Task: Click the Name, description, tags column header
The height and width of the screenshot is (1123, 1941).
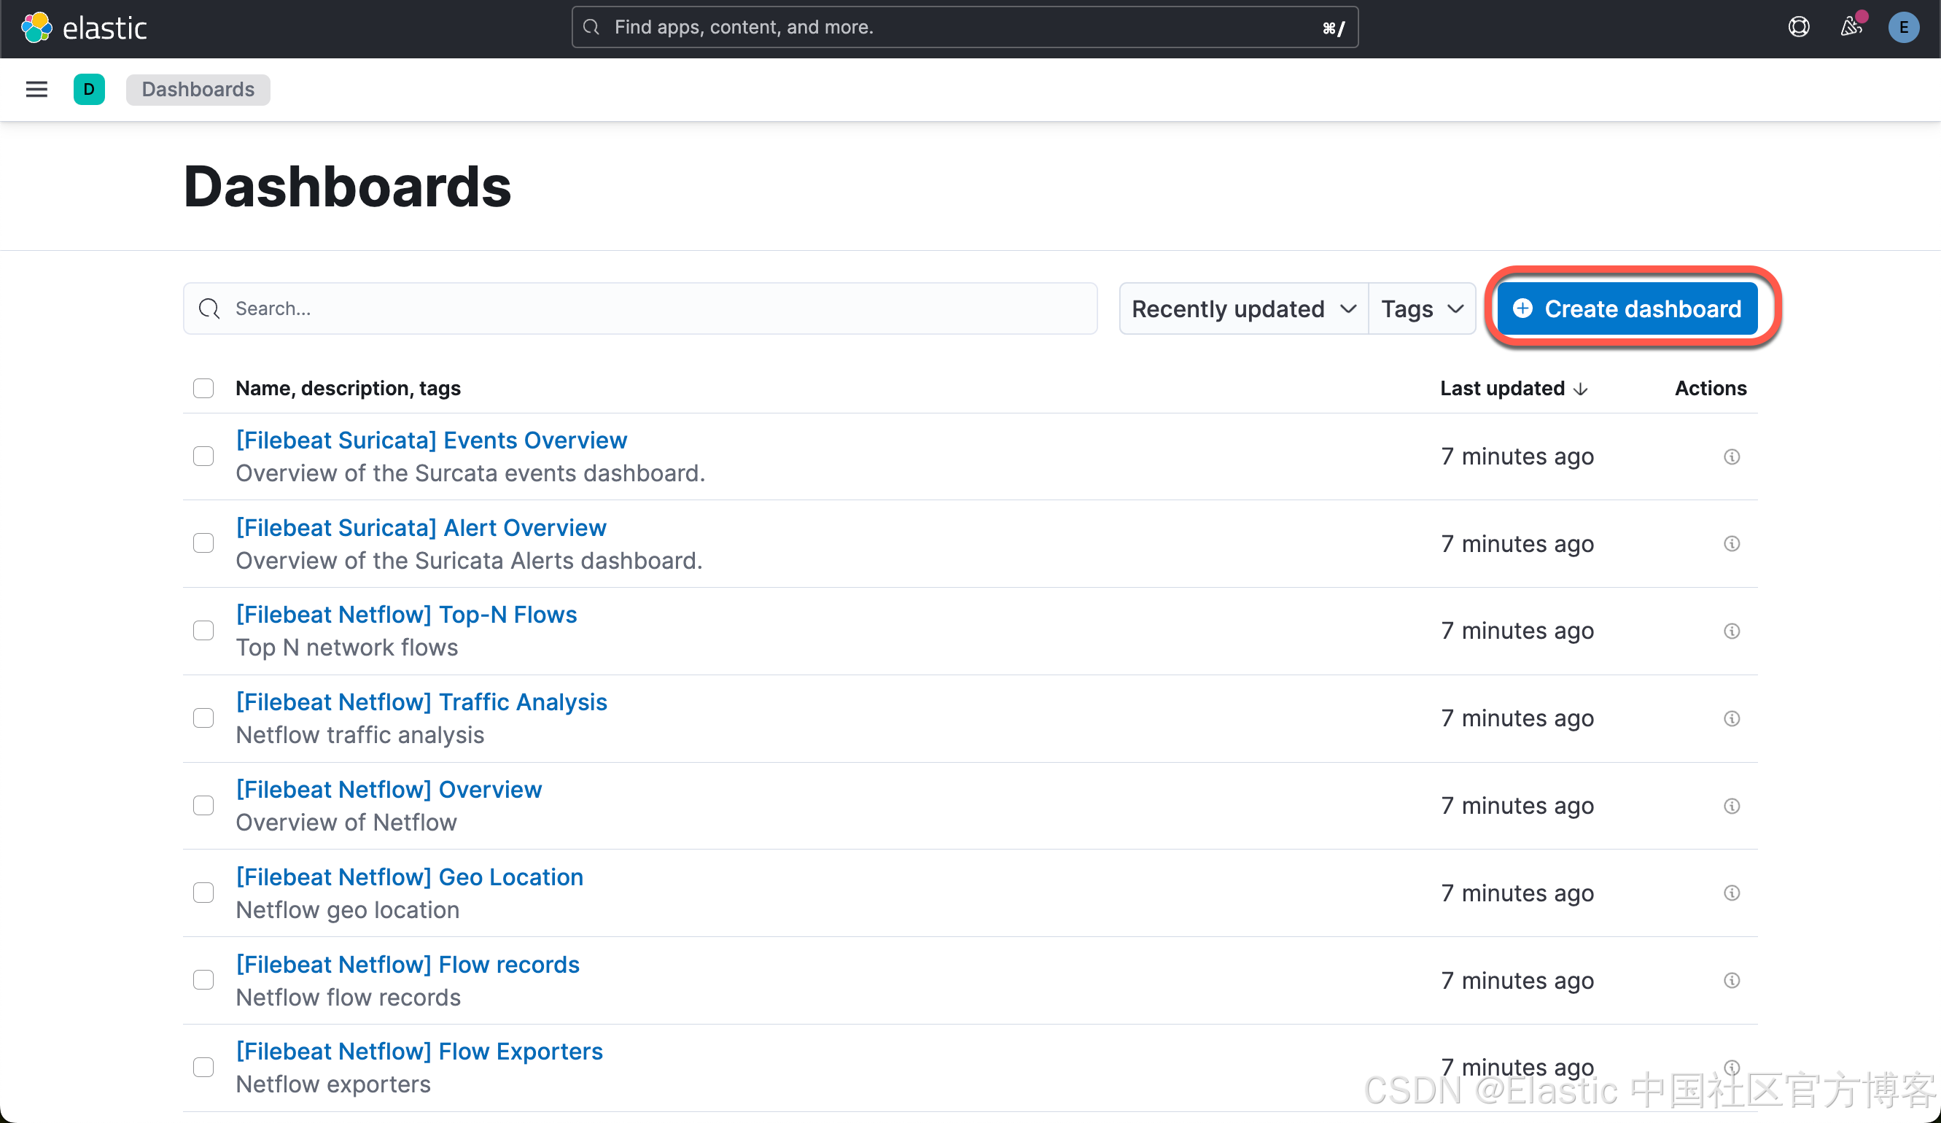Action: point(348,388)
